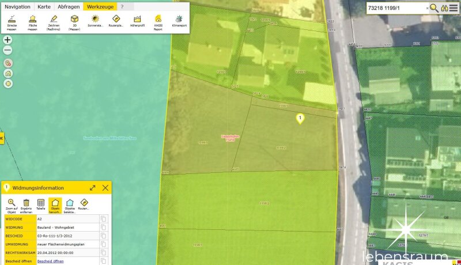Open the Bescheid öffnen link
This screenshot has width=461, height=265.
50,261
